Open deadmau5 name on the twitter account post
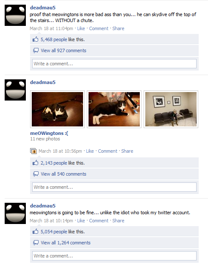208x266 pixels. [x=43, y=206]
